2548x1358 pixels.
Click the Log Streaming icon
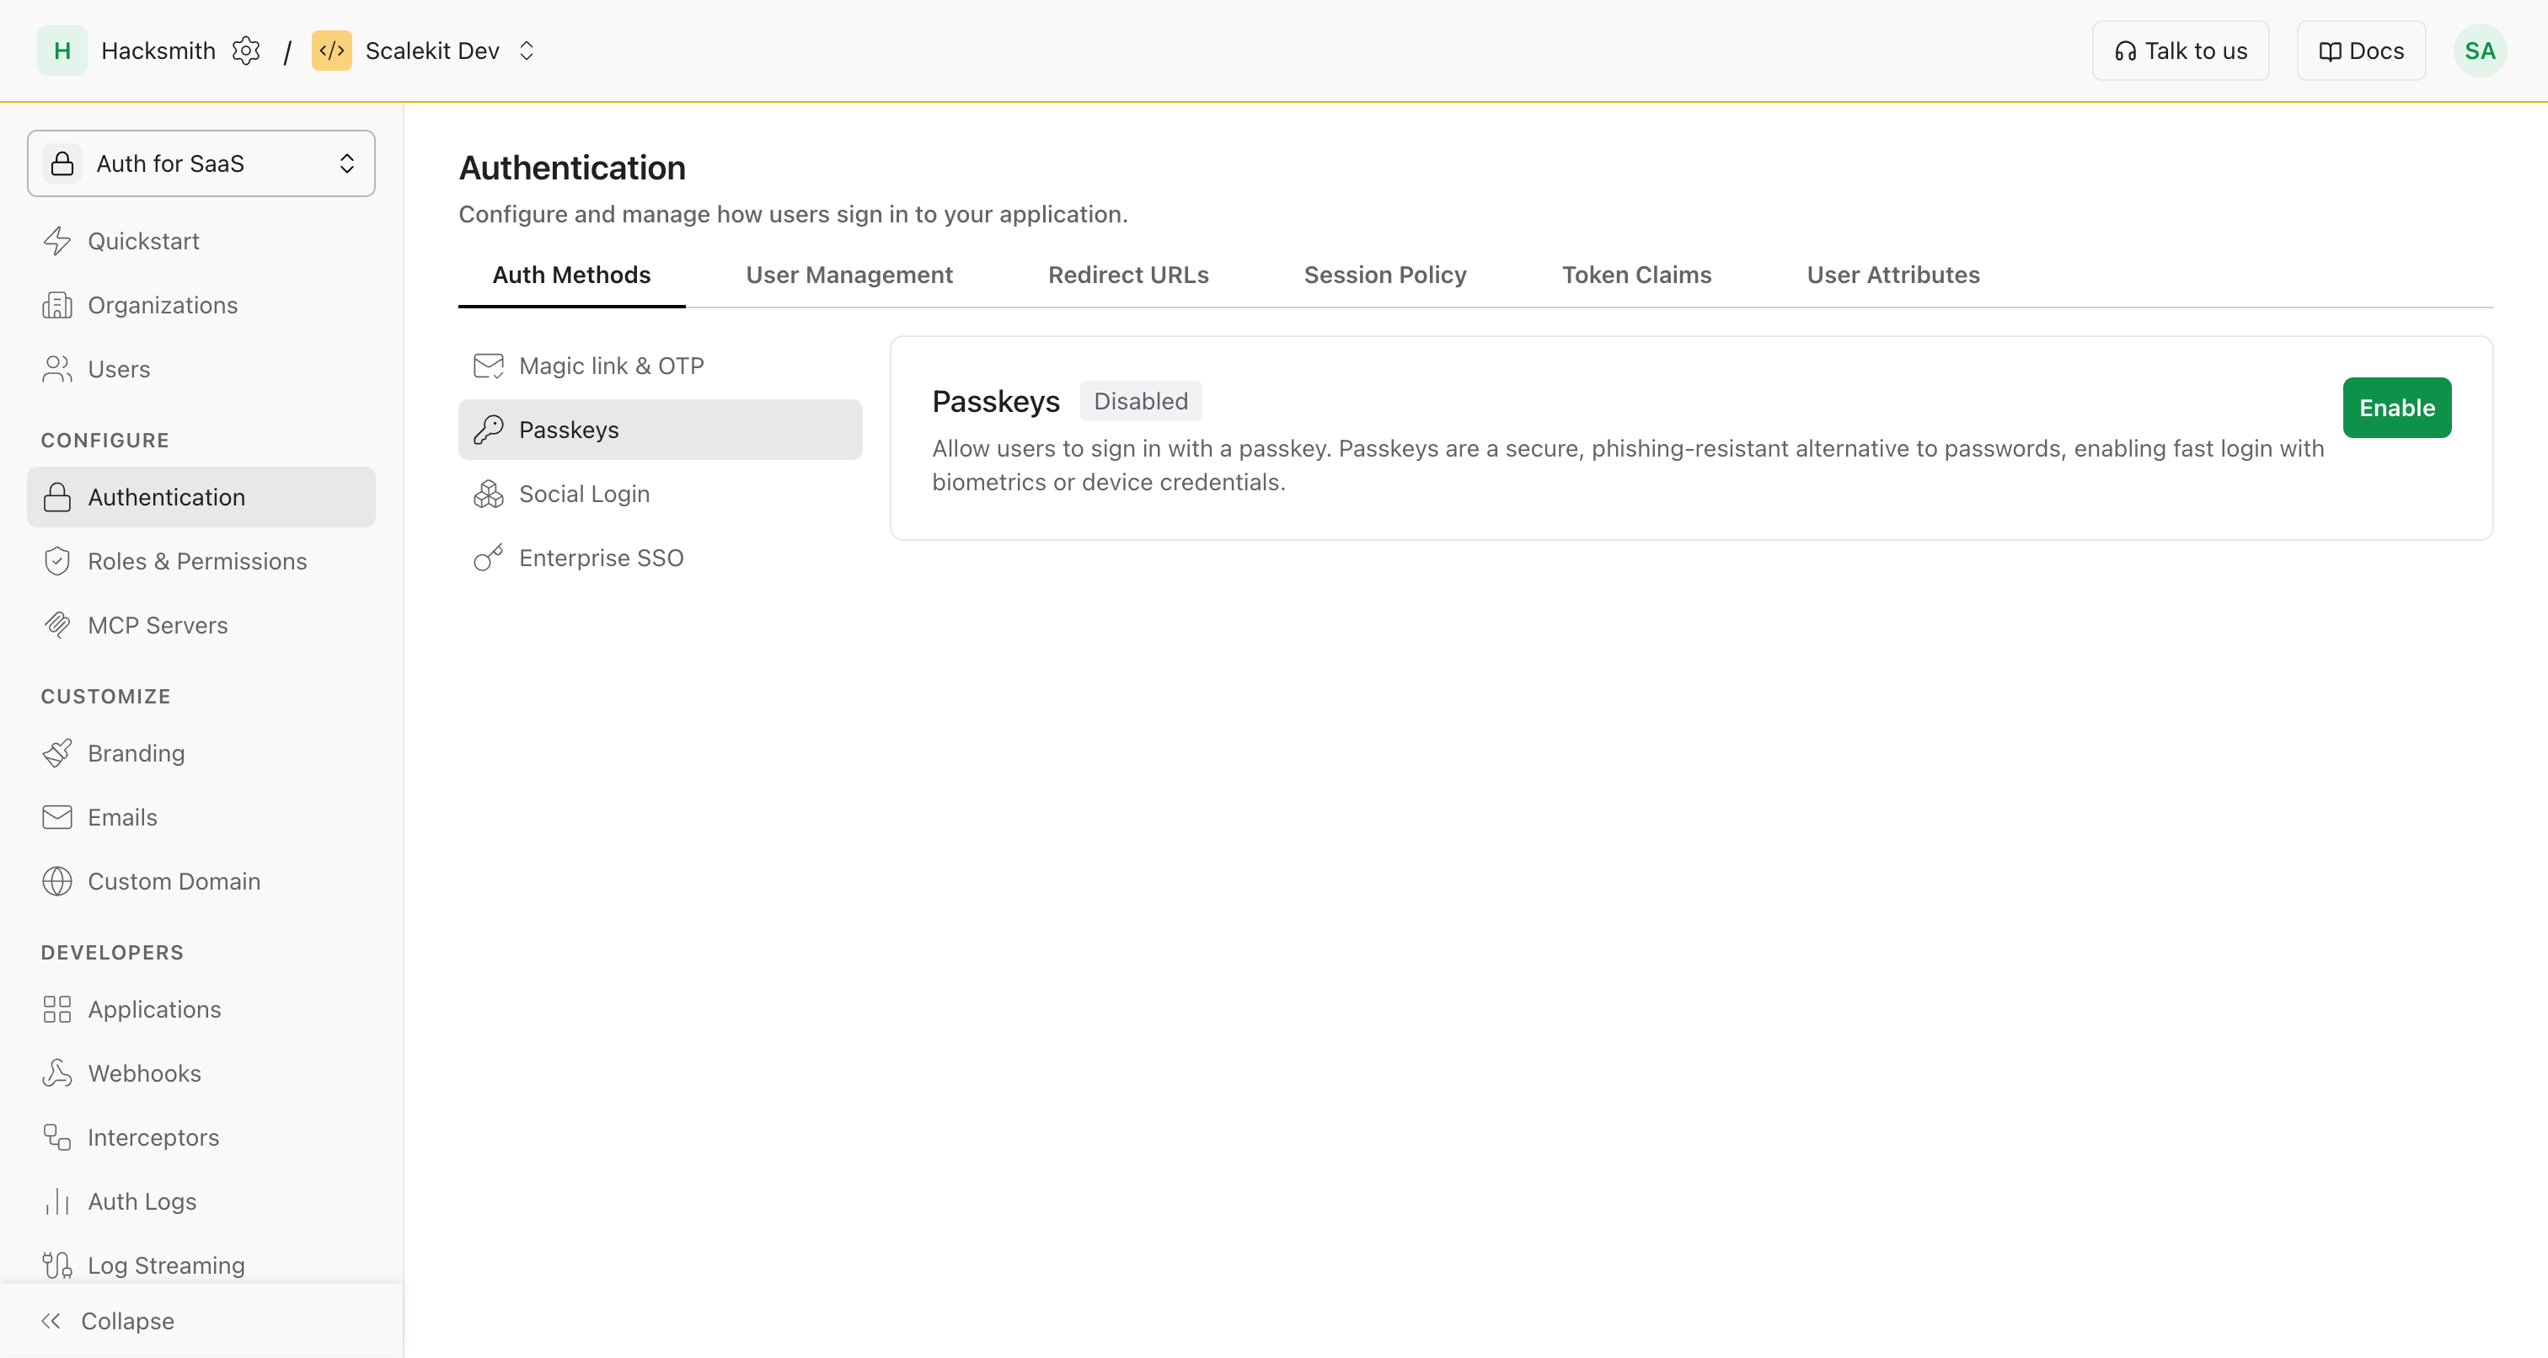(57, 1265)
